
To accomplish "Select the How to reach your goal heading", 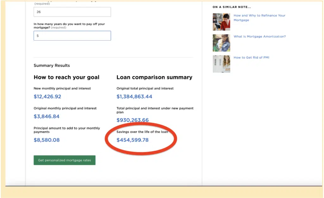I will coord(66,77).
